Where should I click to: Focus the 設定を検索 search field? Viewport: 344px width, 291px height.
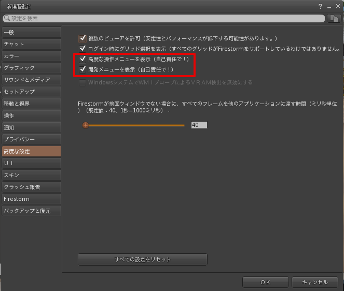pyautogui.click(x=164, y=19)
